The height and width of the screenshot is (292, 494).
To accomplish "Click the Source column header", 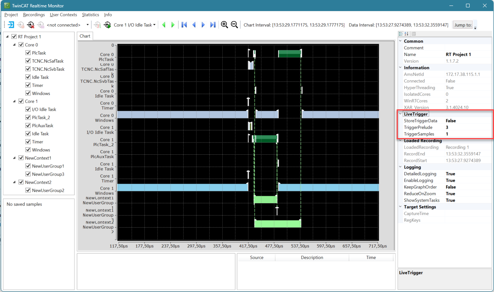I will (257, 257).
